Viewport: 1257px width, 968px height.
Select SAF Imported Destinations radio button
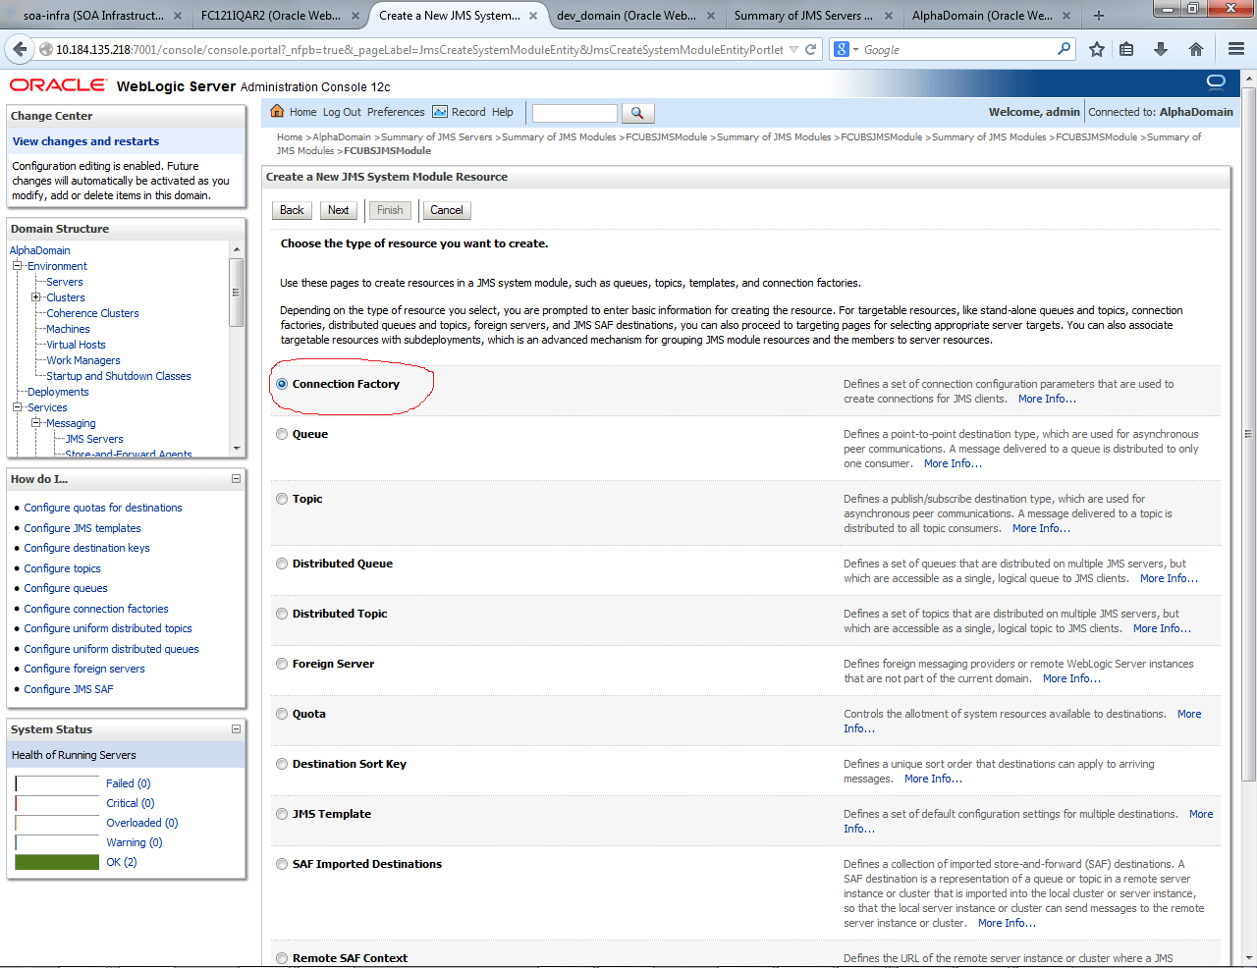(282, 864)
